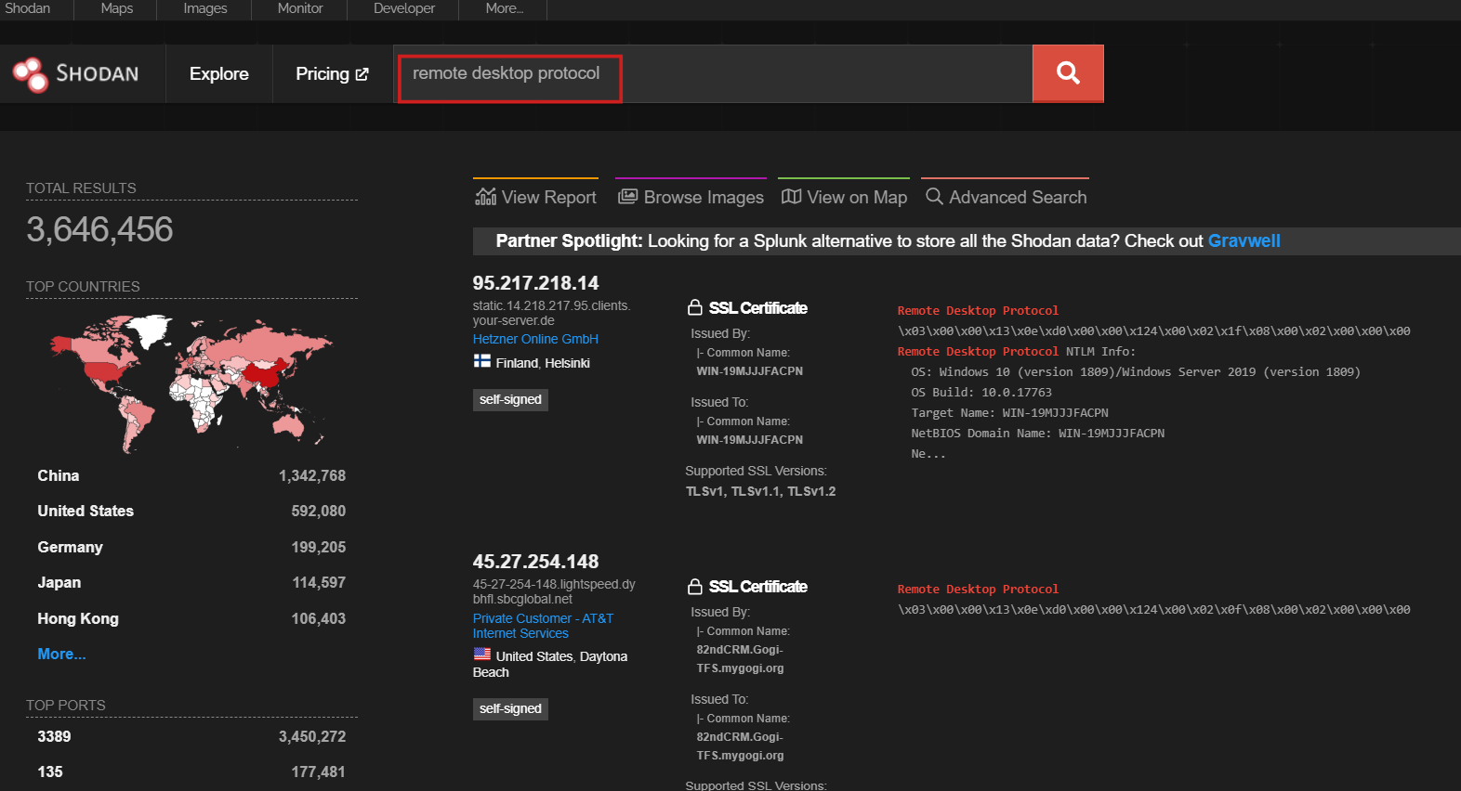The width and height of the screenshot is (1461, 791).
Task: Click the OS Build 10.0.17763 line
Action: 981,392
